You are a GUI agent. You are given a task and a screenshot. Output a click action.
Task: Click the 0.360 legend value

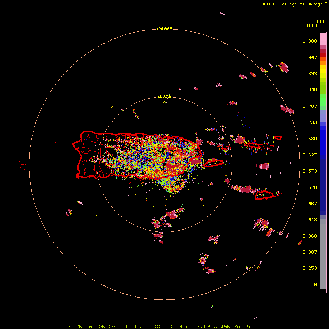pos(310,236)
